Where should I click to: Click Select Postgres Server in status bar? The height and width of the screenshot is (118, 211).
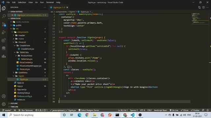tap(89, 110)
